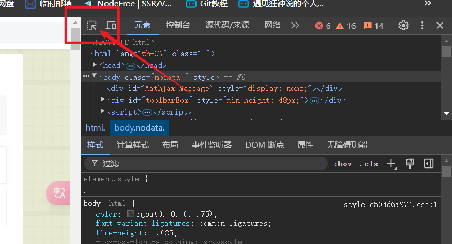The image size is (452, 244).
Task: Expand the head element node
Action: tap(94, 65)
